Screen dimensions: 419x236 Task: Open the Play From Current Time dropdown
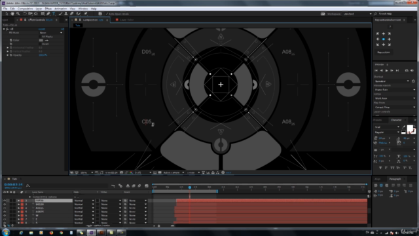pyautogui.click(x=395, y=107)
